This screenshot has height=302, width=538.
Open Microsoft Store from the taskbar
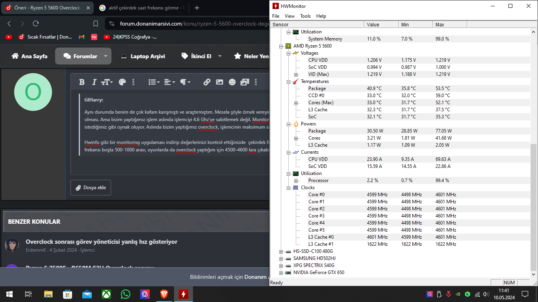tap(67, 294)
